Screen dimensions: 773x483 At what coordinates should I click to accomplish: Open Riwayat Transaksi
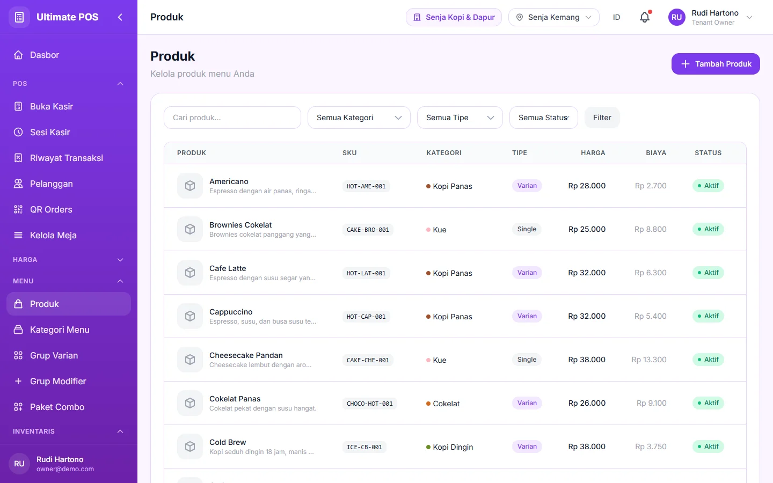[x=69, y=158]
